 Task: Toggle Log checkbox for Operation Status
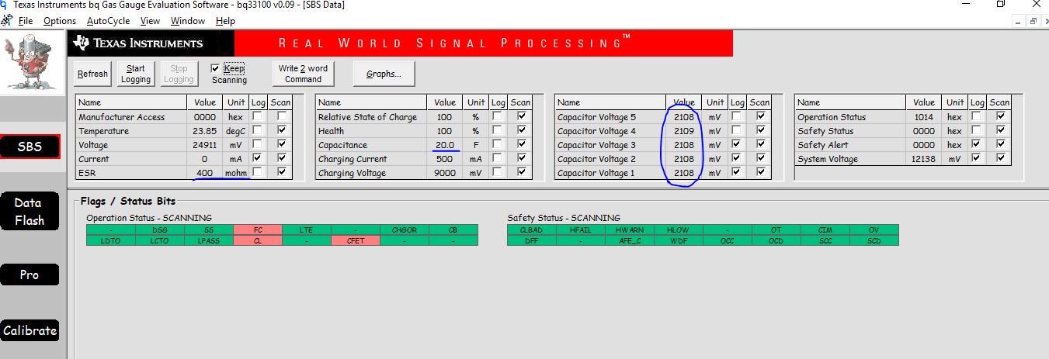[x=977, y=117]
